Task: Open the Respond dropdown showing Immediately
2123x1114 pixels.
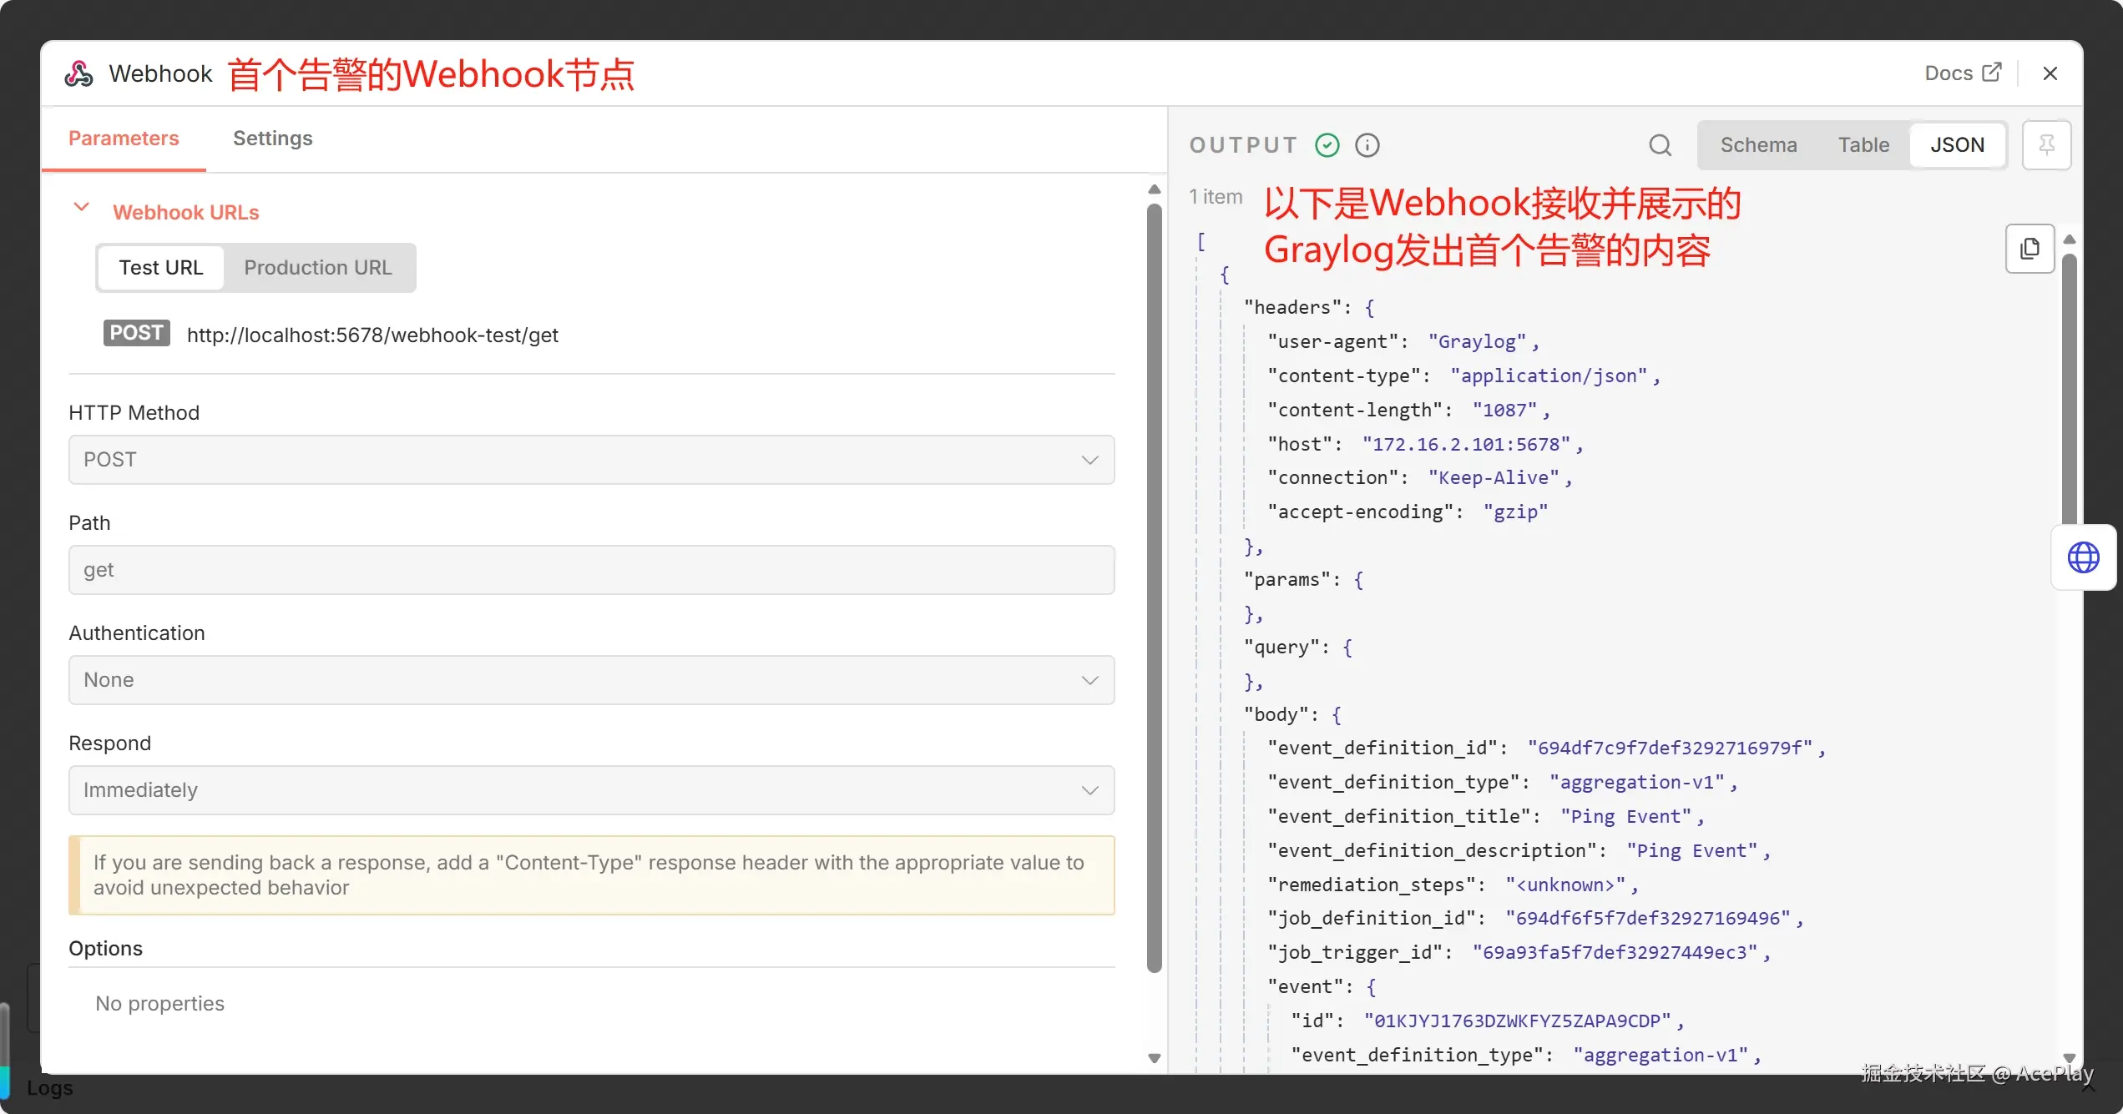Action: 591,790
